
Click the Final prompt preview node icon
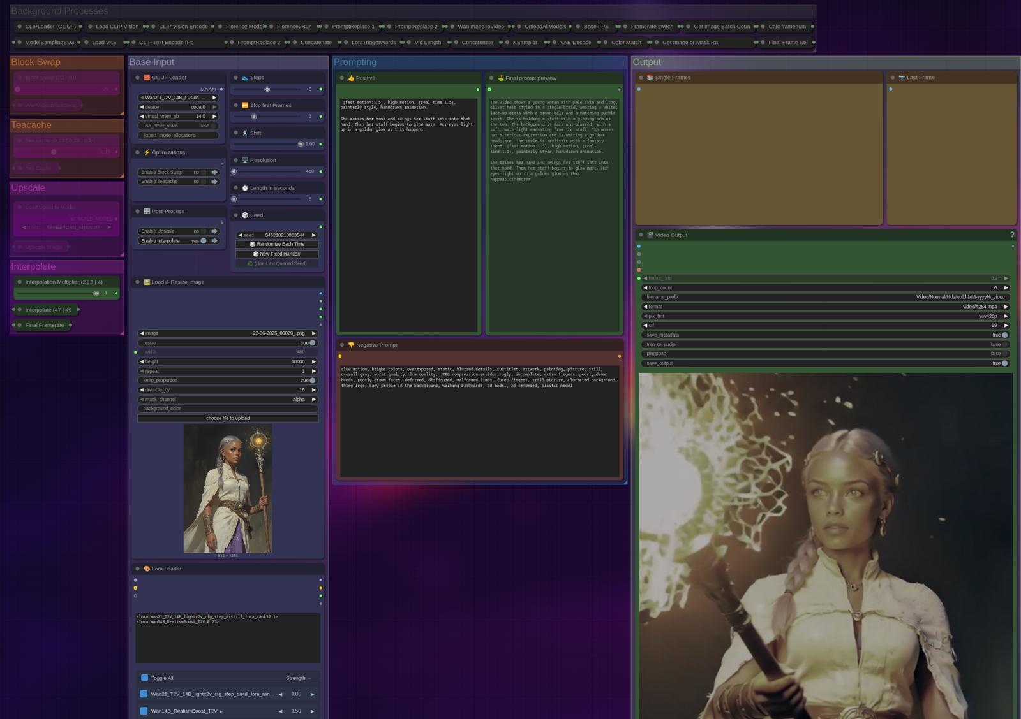coord(500,78)
